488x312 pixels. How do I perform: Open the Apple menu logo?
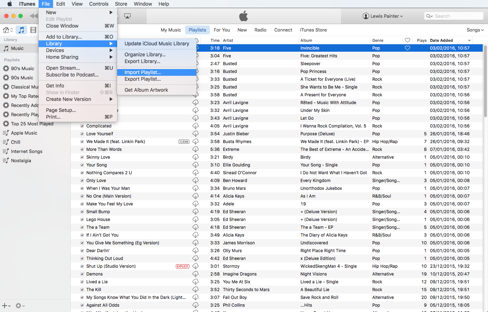[x=10, y=4]
